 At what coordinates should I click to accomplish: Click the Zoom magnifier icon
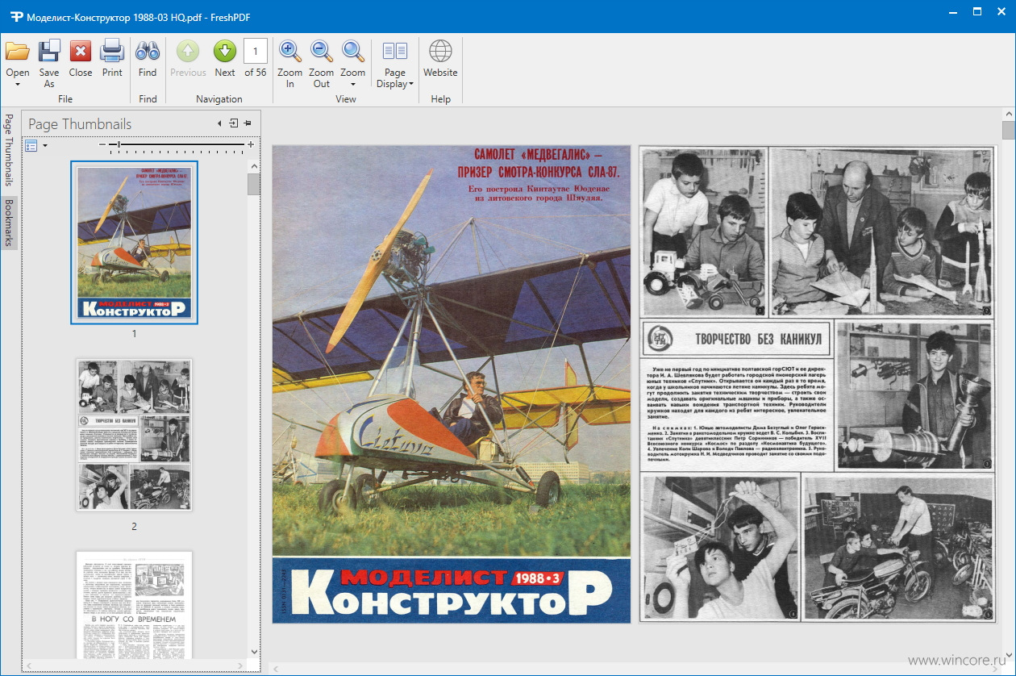coord(352,52)
